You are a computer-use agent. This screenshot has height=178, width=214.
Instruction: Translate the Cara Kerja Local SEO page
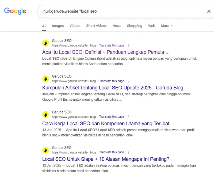[112, 117]
